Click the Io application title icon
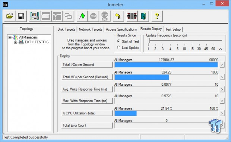 tap(5, 4)
